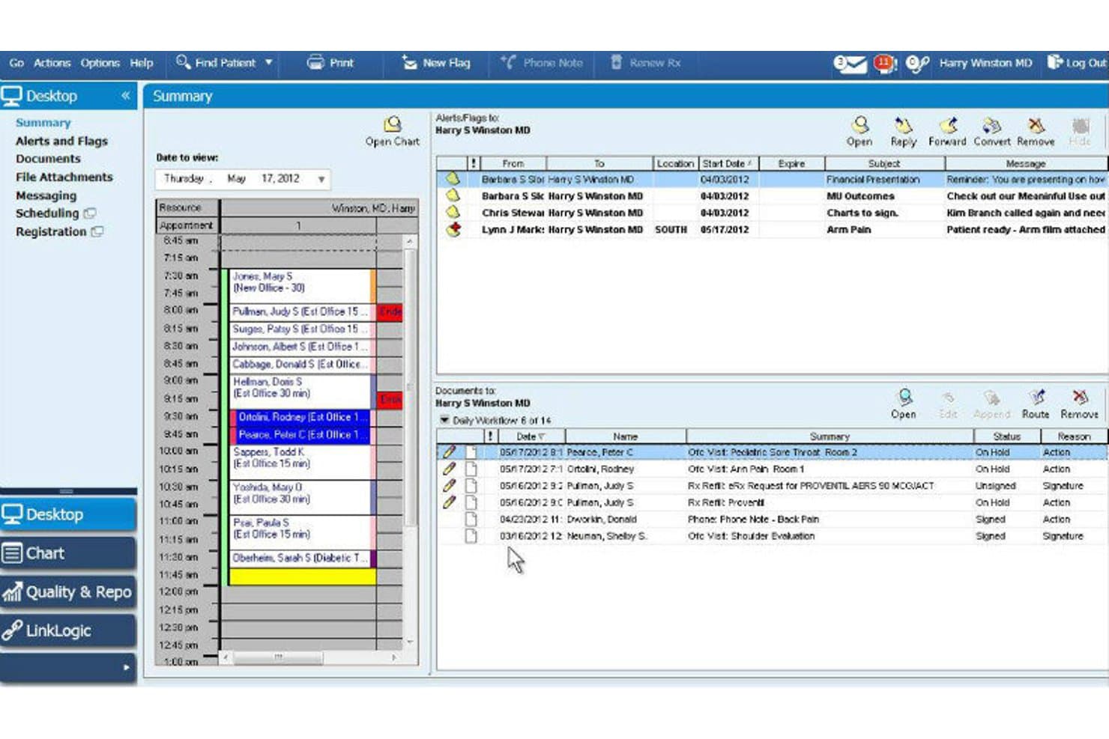The width and height of the screenshot is (1109, 739).
Task: Switch to the Chart navigation button
Action: point(68,553)
